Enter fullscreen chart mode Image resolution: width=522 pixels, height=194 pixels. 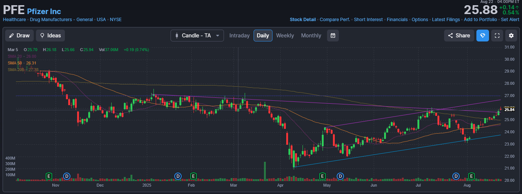[497, 36]
